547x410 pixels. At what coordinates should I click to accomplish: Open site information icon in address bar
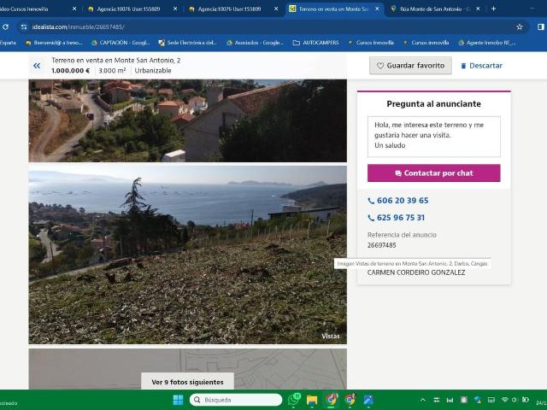click(x=24, y=26)
